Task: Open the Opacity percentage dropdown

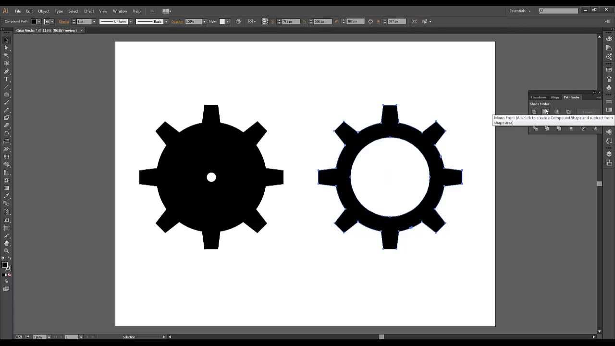Action: coord(204,21)
